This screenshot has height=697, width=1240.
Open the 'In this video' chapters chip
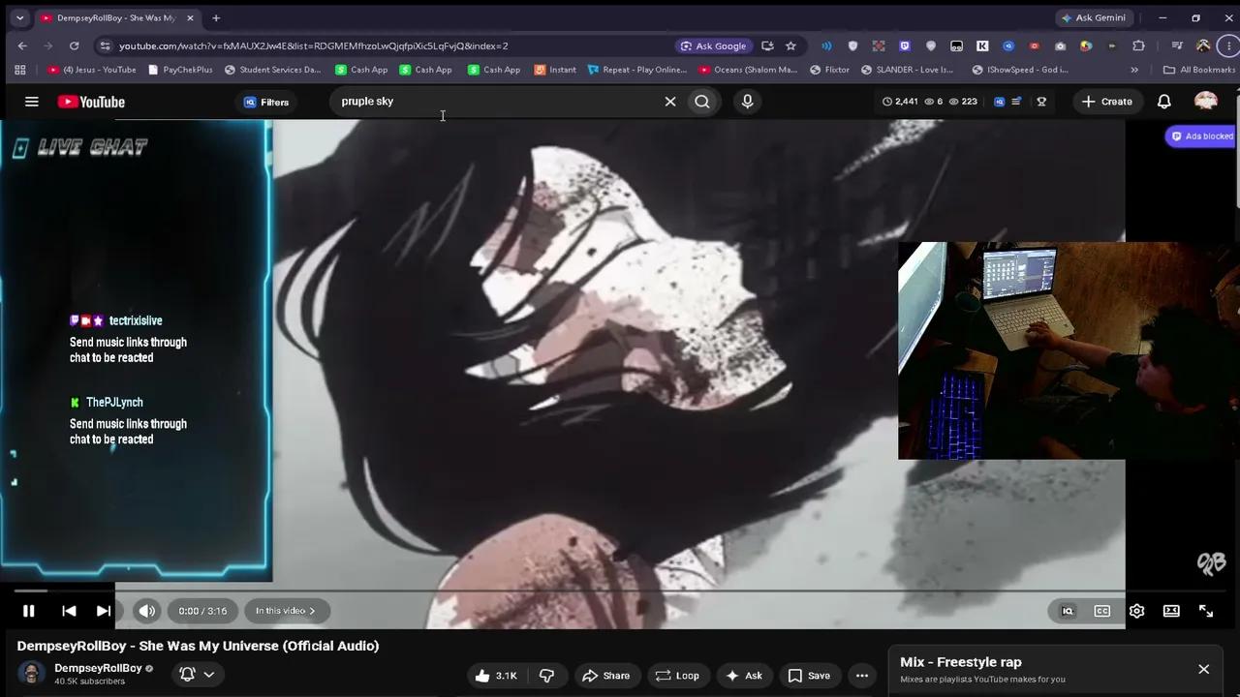click(x=286, y=611)
